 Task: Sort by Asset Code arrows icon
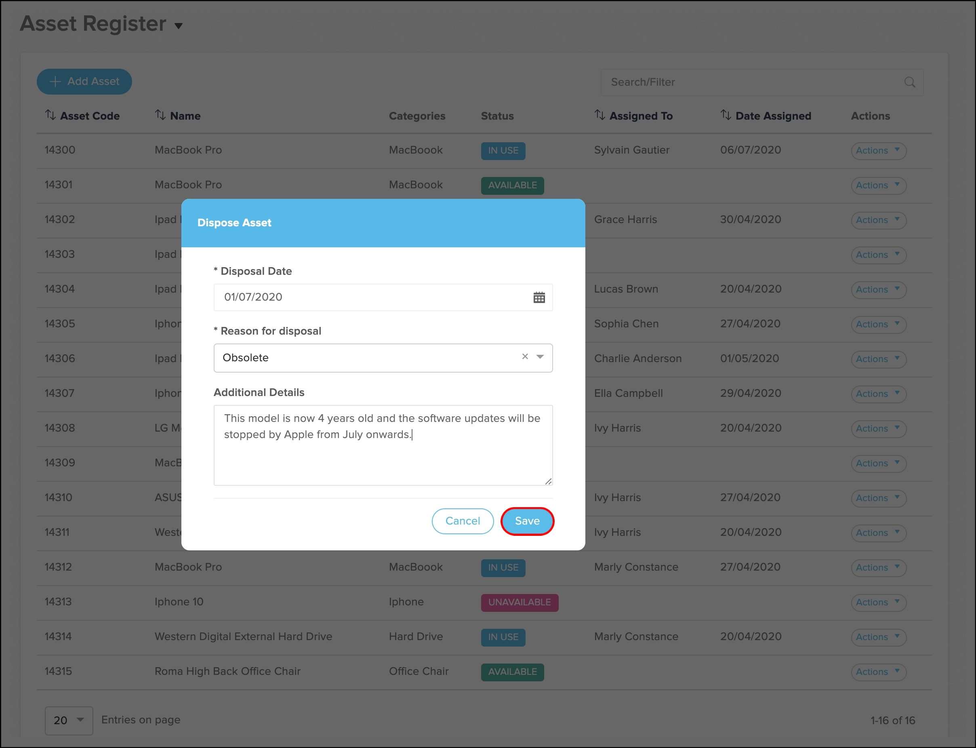pyautogui.click(x=50, y=115)
